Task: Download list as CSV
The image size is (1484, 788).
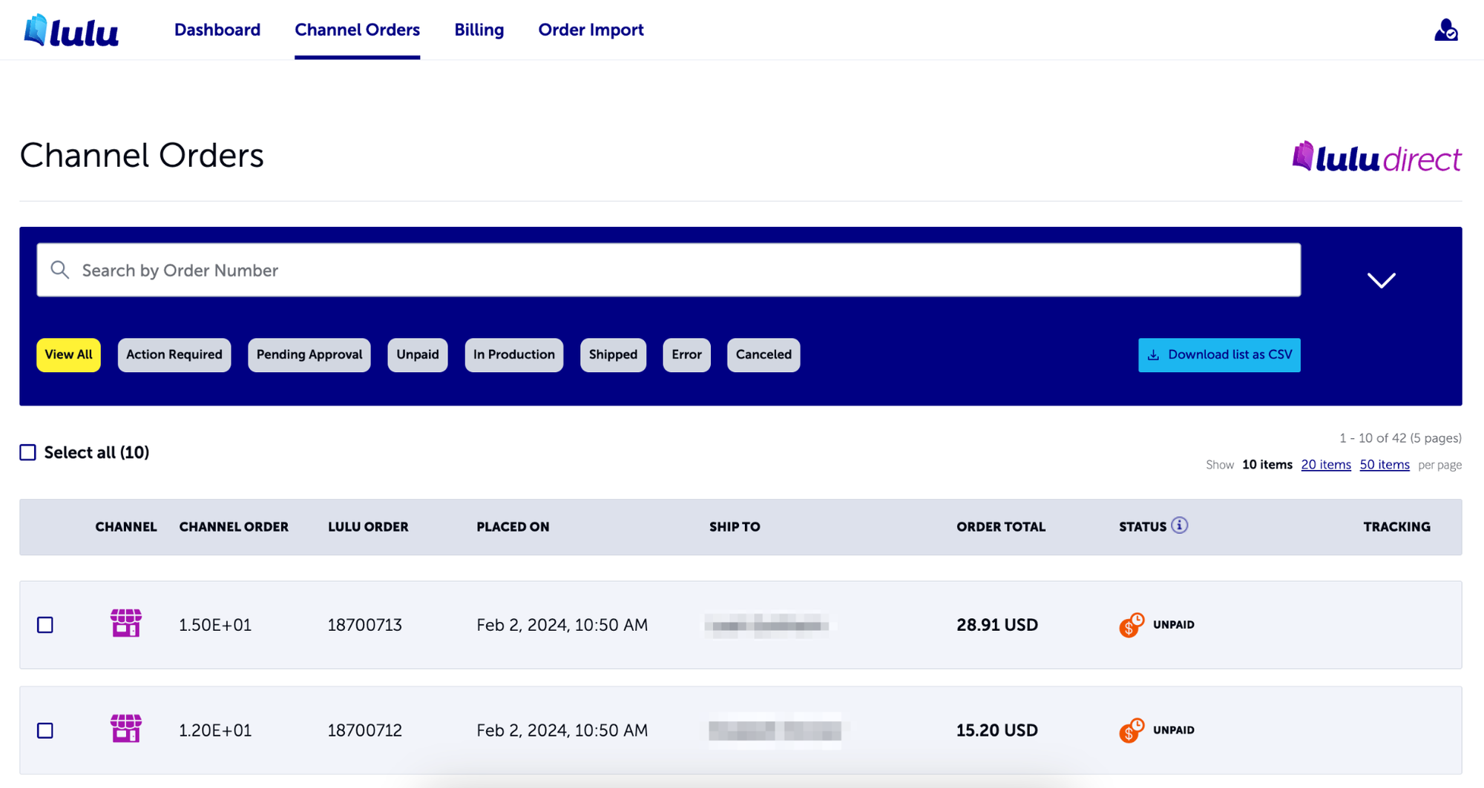Action: pyautogui.click(x=1219, y=354)
